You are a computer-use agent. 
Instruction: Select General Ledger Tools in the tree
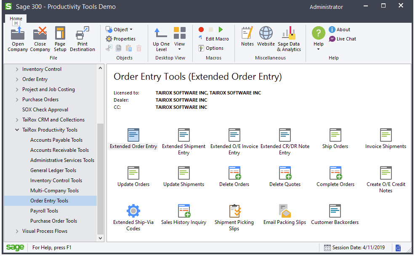[x=53, y=170]
